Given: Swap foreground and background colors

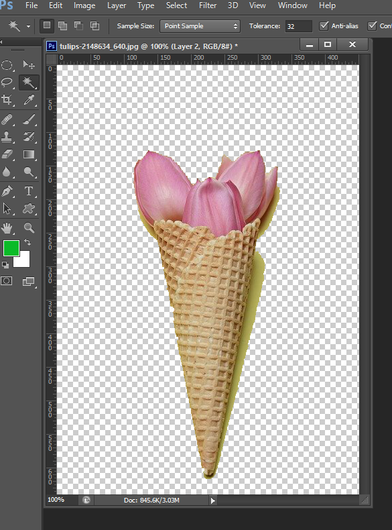Looking at the screenshot, I should click(x=27, y=242).
